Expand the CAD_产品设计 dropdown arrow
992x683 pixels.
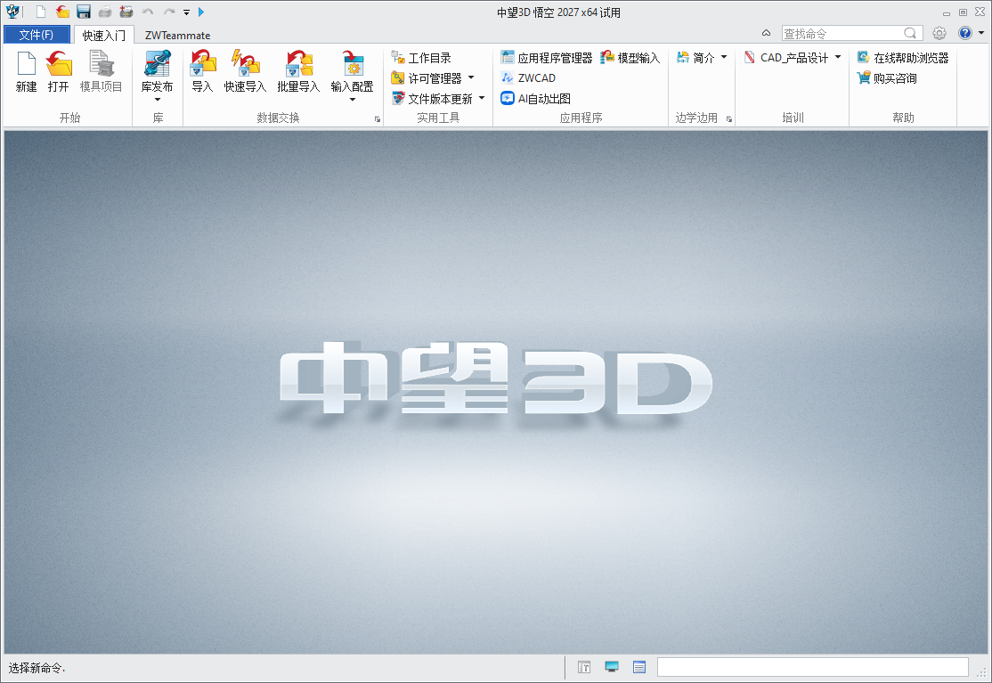(x=838, y=58)
